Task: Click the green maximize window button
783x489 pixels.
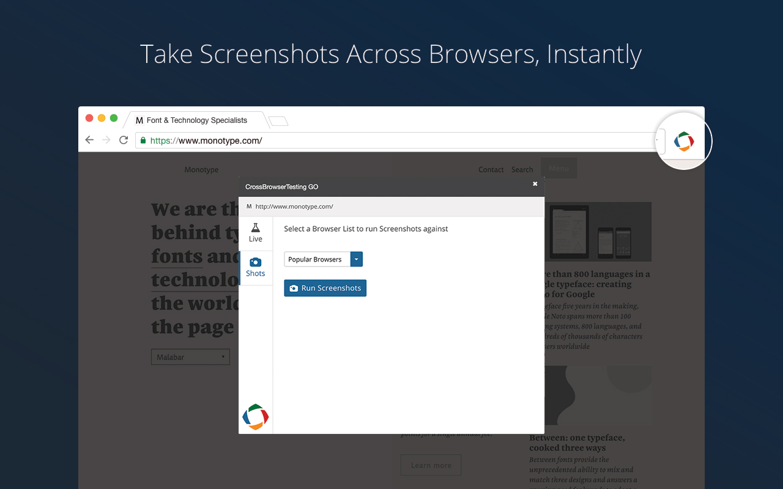Action: pos(114,118)
